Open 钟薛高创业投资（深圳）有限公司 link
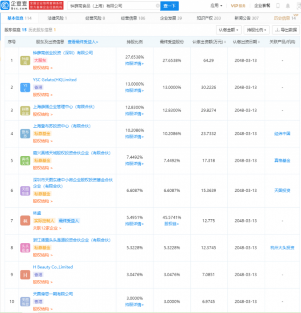 coord(63,53)
